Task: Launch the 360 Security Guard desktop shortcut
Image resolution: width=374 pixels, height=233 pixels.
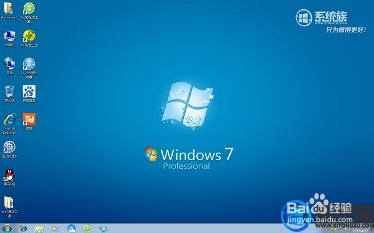Action: [29, 38]
